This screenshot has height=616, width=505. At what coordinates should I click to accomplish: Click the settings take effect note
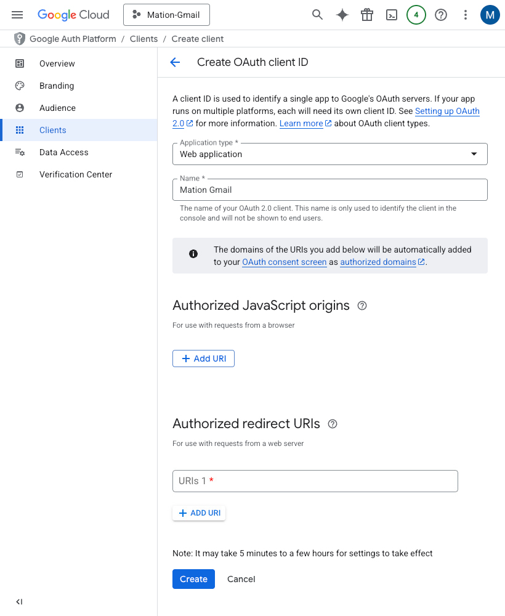[302, 553]
